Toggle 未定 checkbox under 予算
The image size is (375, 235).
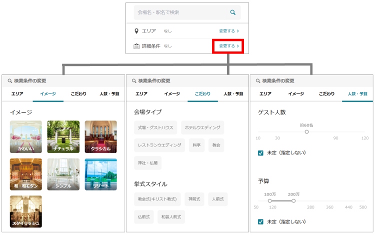point(260,221)
